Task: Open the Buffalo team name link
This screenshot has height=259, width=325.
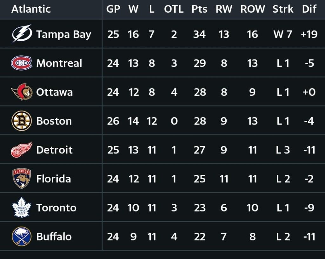Action: point(54,237)
